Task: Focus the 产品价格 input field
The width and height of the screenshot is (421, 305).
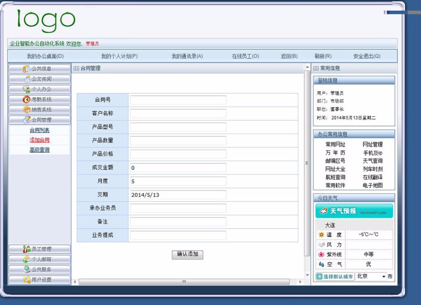Action: coord(178,154)
